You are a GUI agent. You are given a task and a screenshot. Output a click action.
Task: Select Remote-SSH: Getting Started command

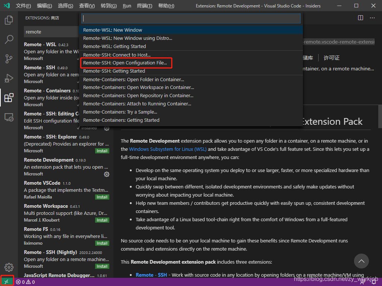point(191,71)
